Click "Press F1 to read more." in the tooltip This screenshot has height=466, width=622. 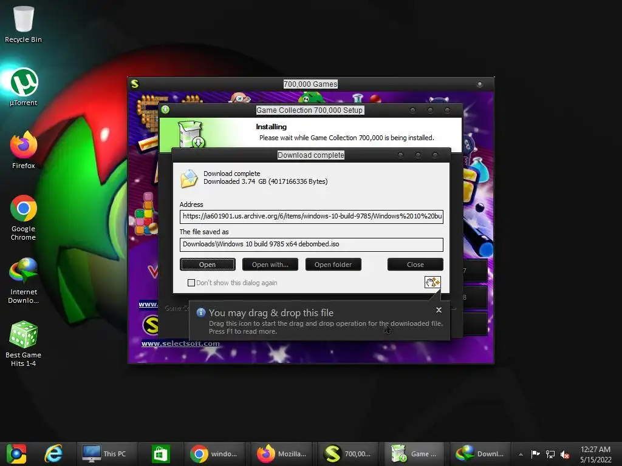point(243,331)
